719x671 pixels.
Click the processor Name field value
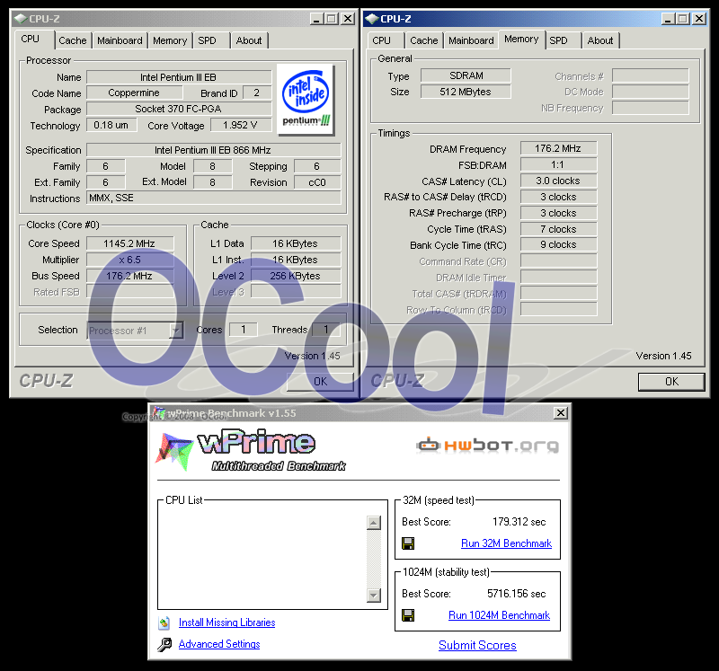tap(179, 77)
